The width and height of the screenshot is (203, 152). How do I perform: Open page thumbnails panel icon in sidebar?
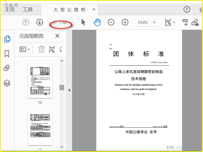tap(7, 39)
